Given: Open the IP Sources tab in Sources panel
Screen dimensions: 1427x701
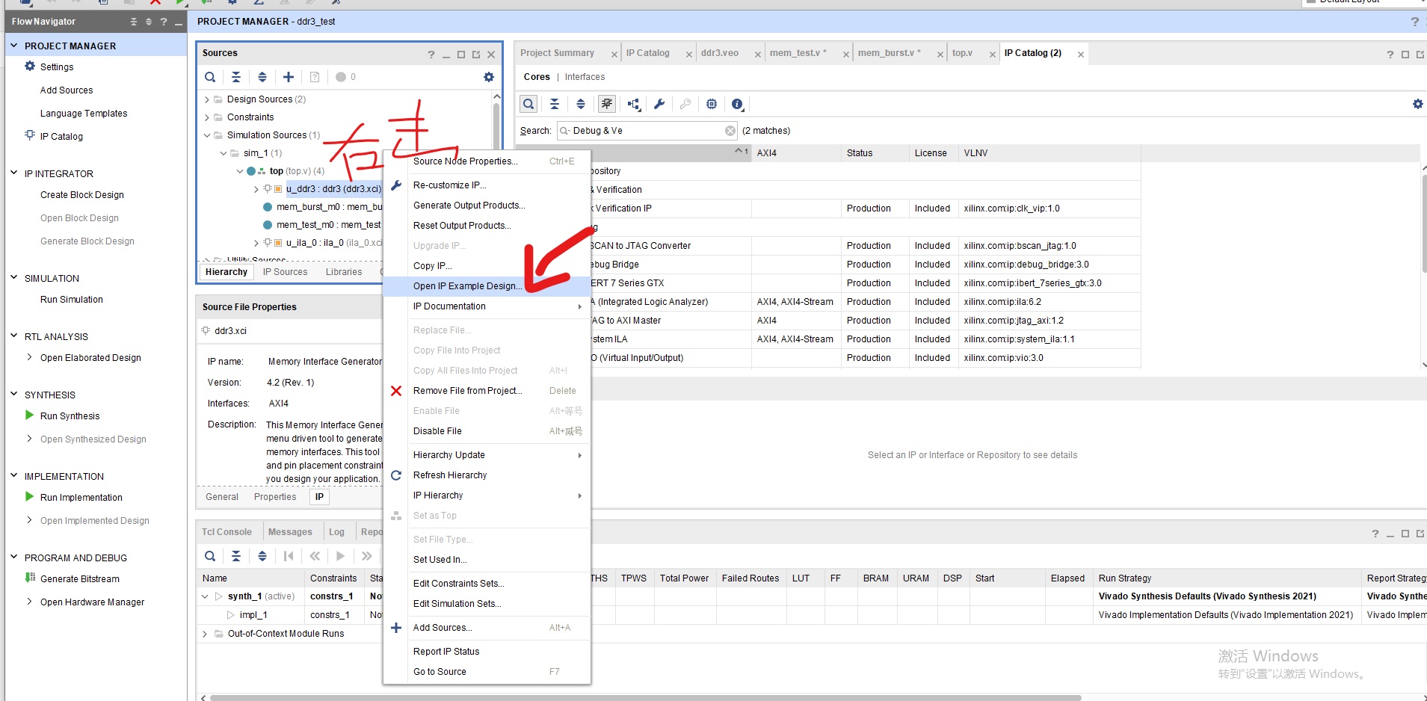Looking at the screenshot, I should coord(285,272).
